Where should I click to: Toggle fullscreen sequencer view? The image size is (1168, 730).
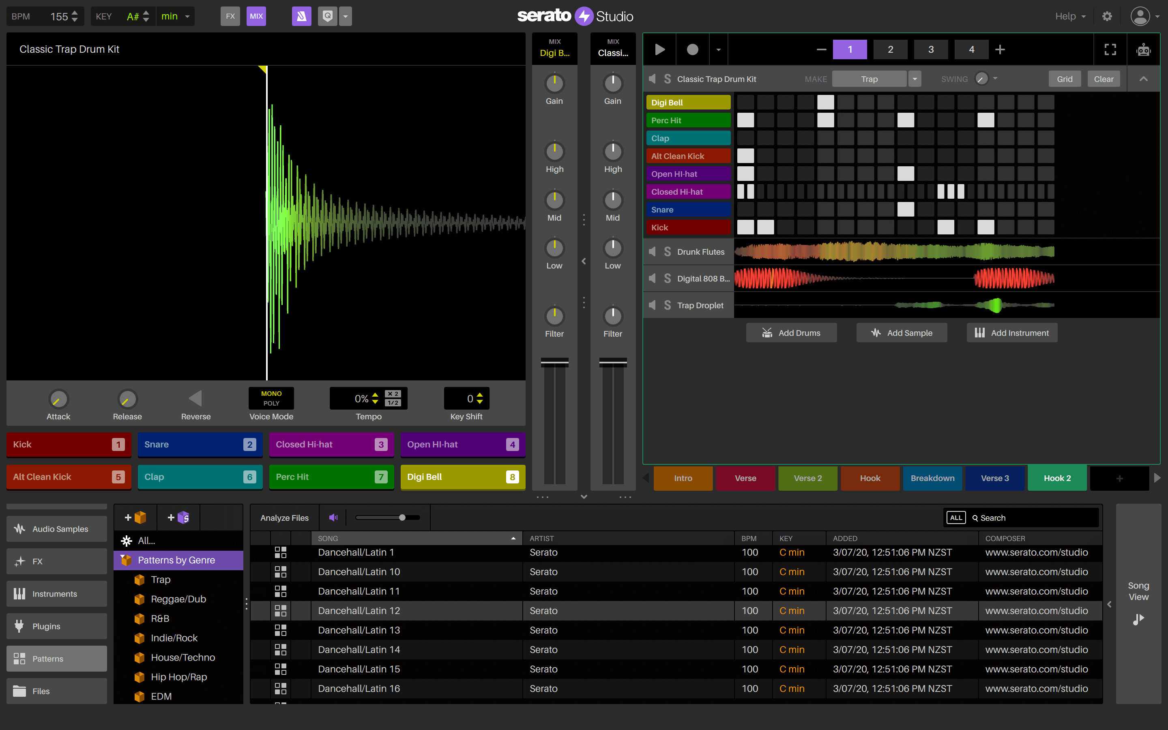(1110, 49)
